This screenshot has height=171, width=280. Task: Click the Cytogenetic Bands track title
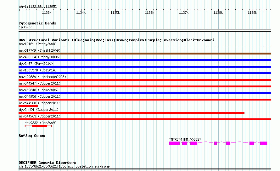pos(37,23)
